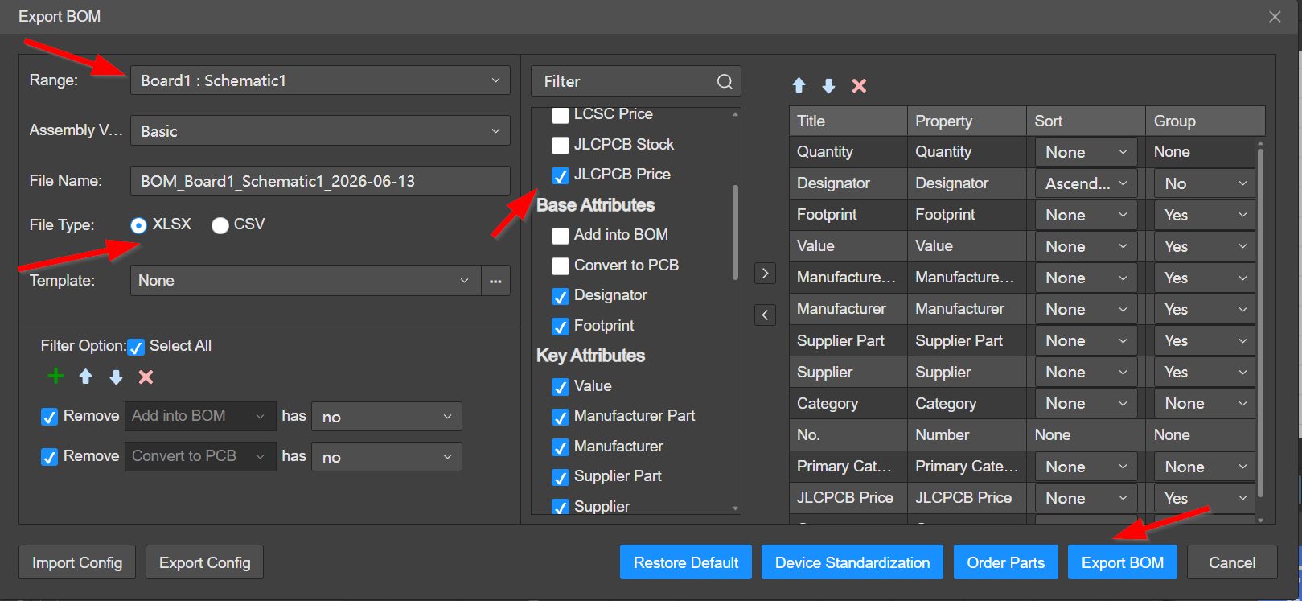Click the File Name input field
The image size is (1302, 601).
coord(320,181)
